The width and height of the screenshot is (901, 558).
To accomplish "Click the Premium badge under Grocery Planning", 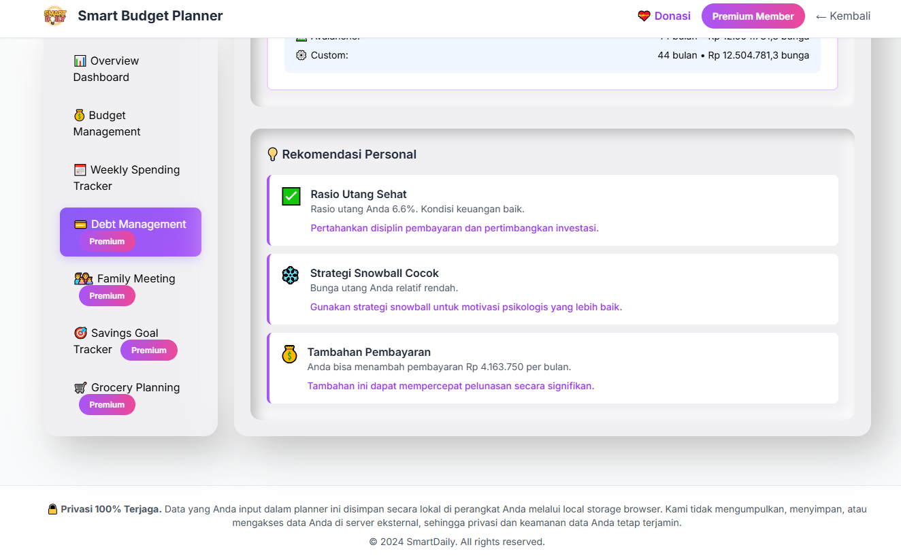I will [x=107, y=405].
